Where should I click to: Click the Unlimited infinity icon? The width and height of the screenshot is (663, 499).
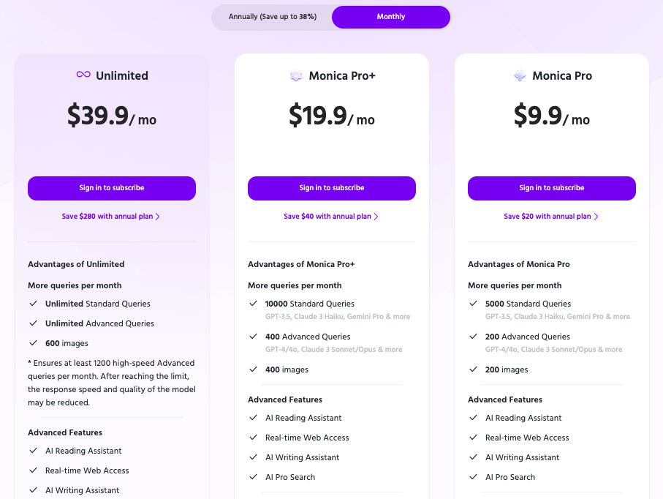point(83,75)
